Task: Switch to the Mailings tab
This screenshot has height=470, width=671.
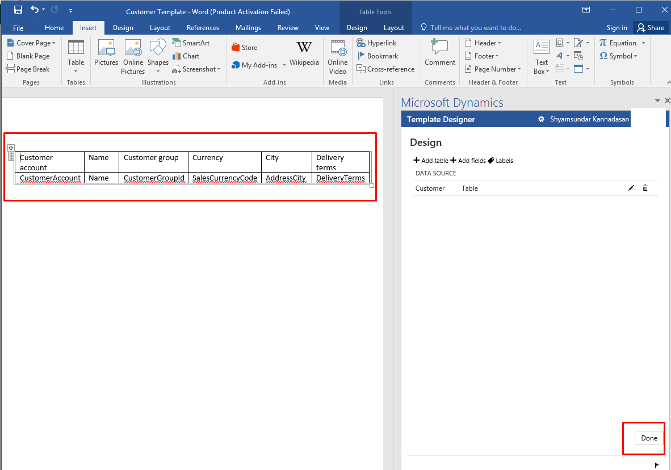Action: pos(248,28)
